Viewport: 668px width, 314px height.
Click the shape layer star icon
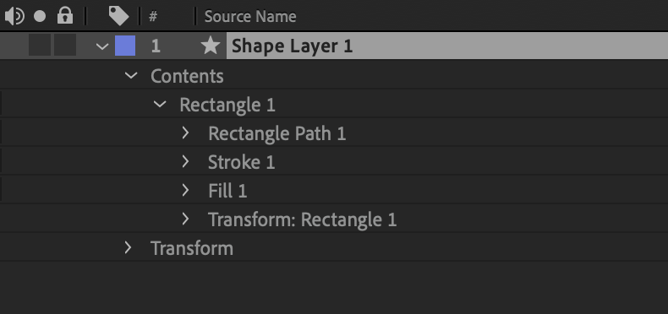click(211, 46)
